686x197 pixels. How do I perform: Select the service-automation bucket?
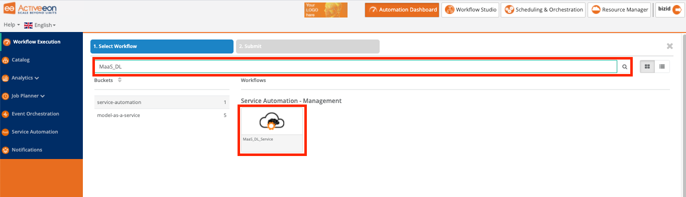[162, 102]
